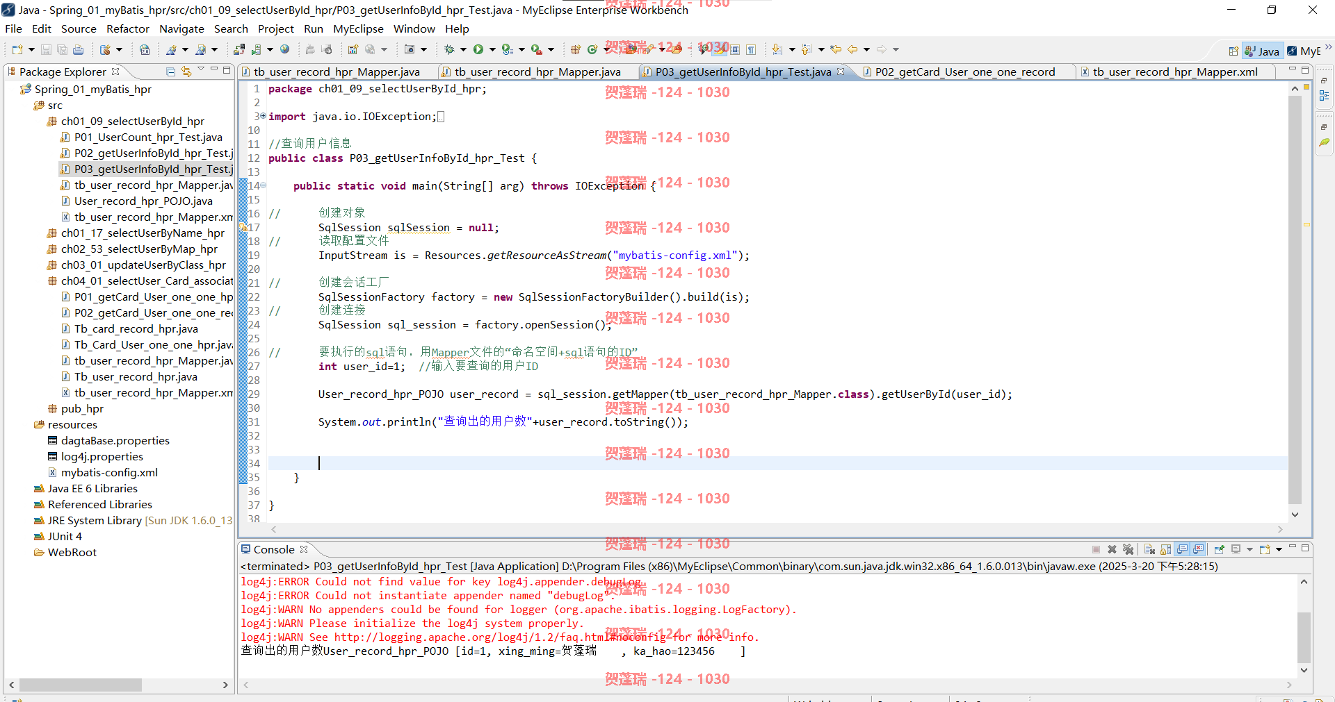Viewport: 1335px width, 702px height.
Task: Toggle Pin Console icon
Action: [1219, 549]
